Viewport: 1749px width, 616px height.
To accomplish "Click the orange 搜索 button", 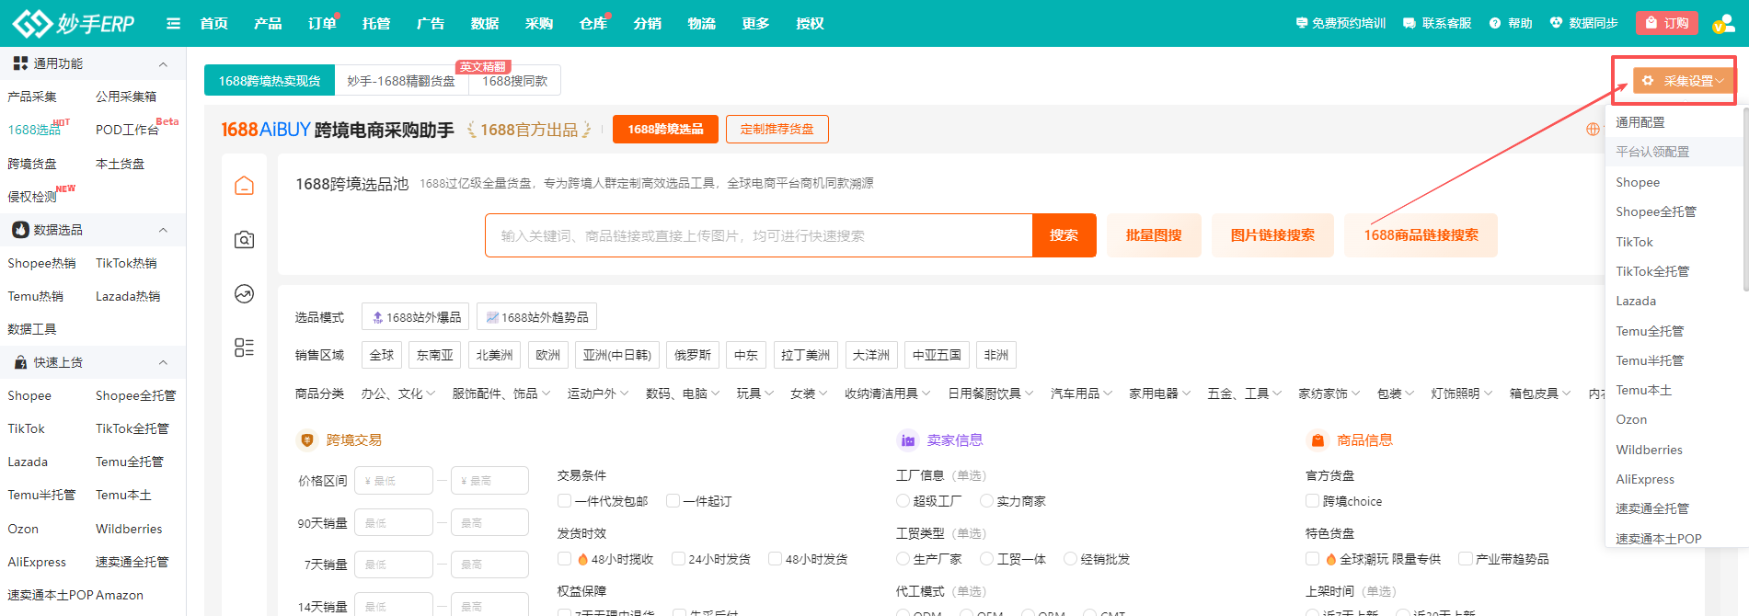I will coord(1064,235).
